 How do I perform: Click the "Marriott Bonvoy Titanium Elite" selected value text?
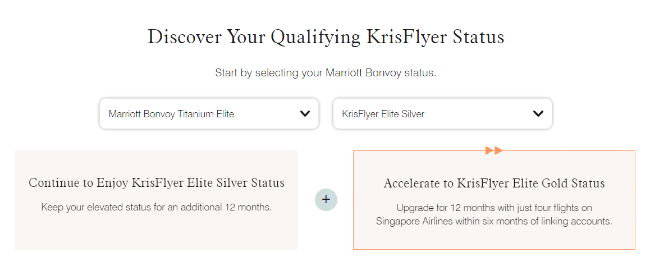click(171, 114)
